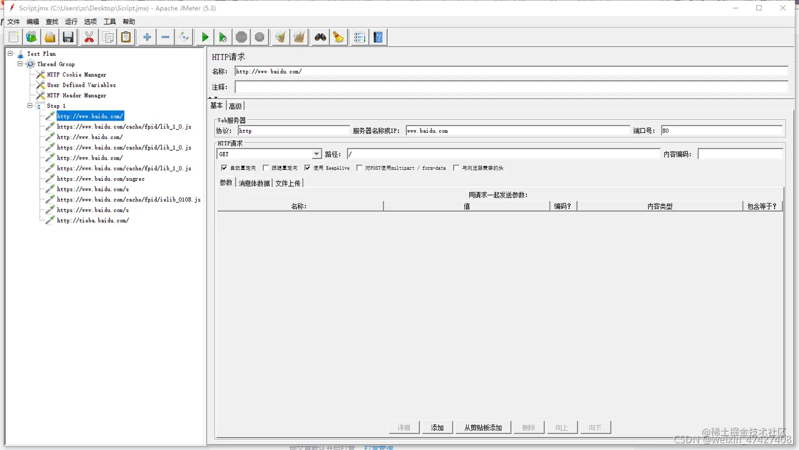Image resolution: width=799 pixels, height=450 pixels.
Task: Open Search with the binoculars icon
Action: pyautogui.click(x=320, y=37)
